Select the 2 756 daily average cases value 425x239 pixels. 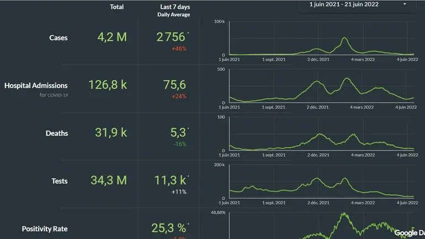pyautogui.click(x=171, y=38)
